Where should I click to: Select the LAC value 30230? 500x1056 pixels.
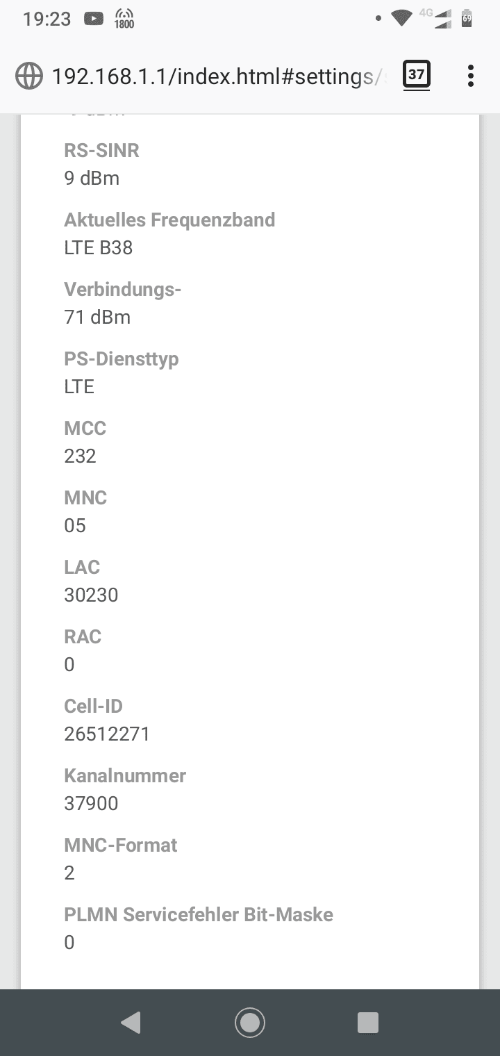91,595
